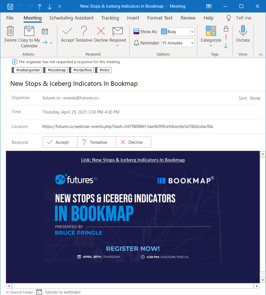The width and height of the screenshot is (266, 295).
Task: Switch to Format Text tab
Action: click(160, 18)
